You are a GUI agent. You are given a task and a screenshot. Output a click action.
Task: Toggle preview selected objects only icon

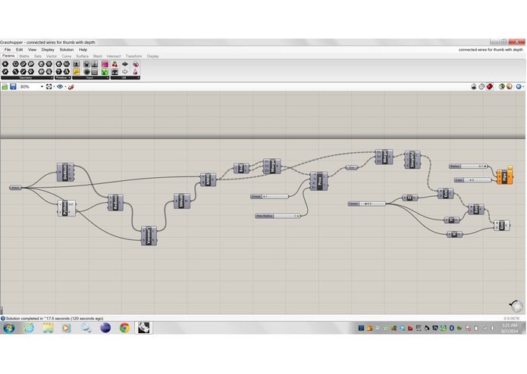tap(501, 87)
